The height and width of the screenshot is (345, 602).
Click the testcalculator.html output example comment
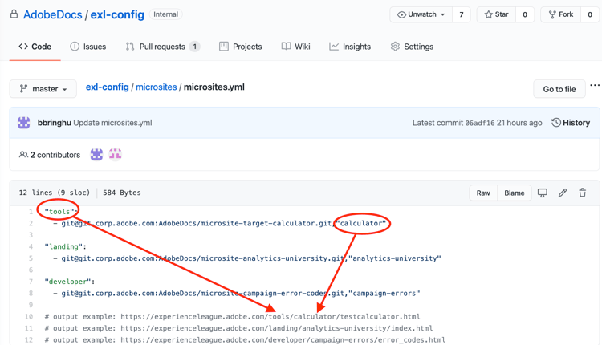232,317
